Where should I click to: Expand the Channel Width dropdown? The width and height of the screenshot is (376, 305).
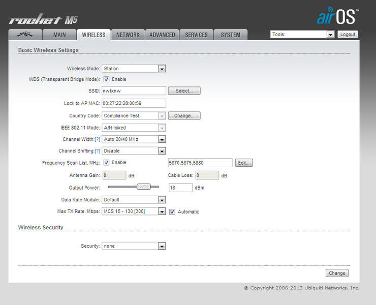[134, 139]
